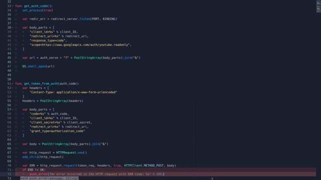This screenshot has width=321, height=180.
Task: Click the code minimap in the editor corner
Action: pyautogui.click(x=318, y=6)
